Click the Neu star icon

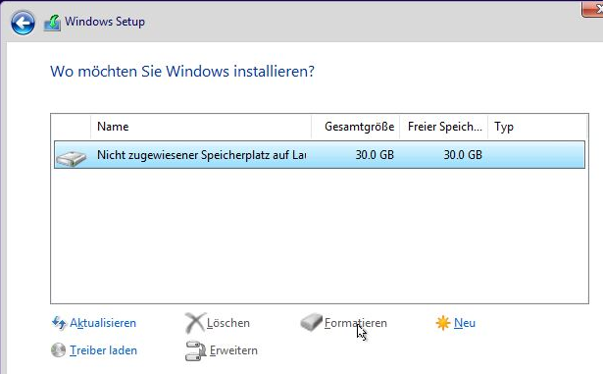(442, 323)
